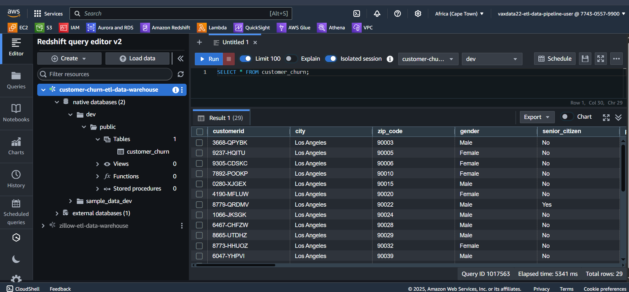Open the QuickSight shortcut
629x292 pixels.
[x=252, y=28]
